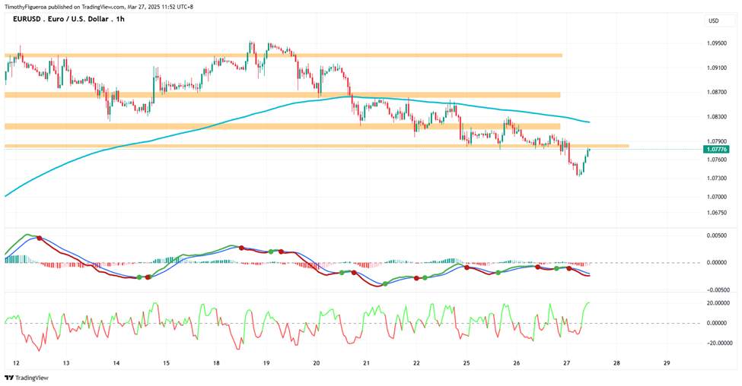The width and height of the screenshot is (742, 386).
Task: Click date label 15 on time axis
Action: point(166,363)
